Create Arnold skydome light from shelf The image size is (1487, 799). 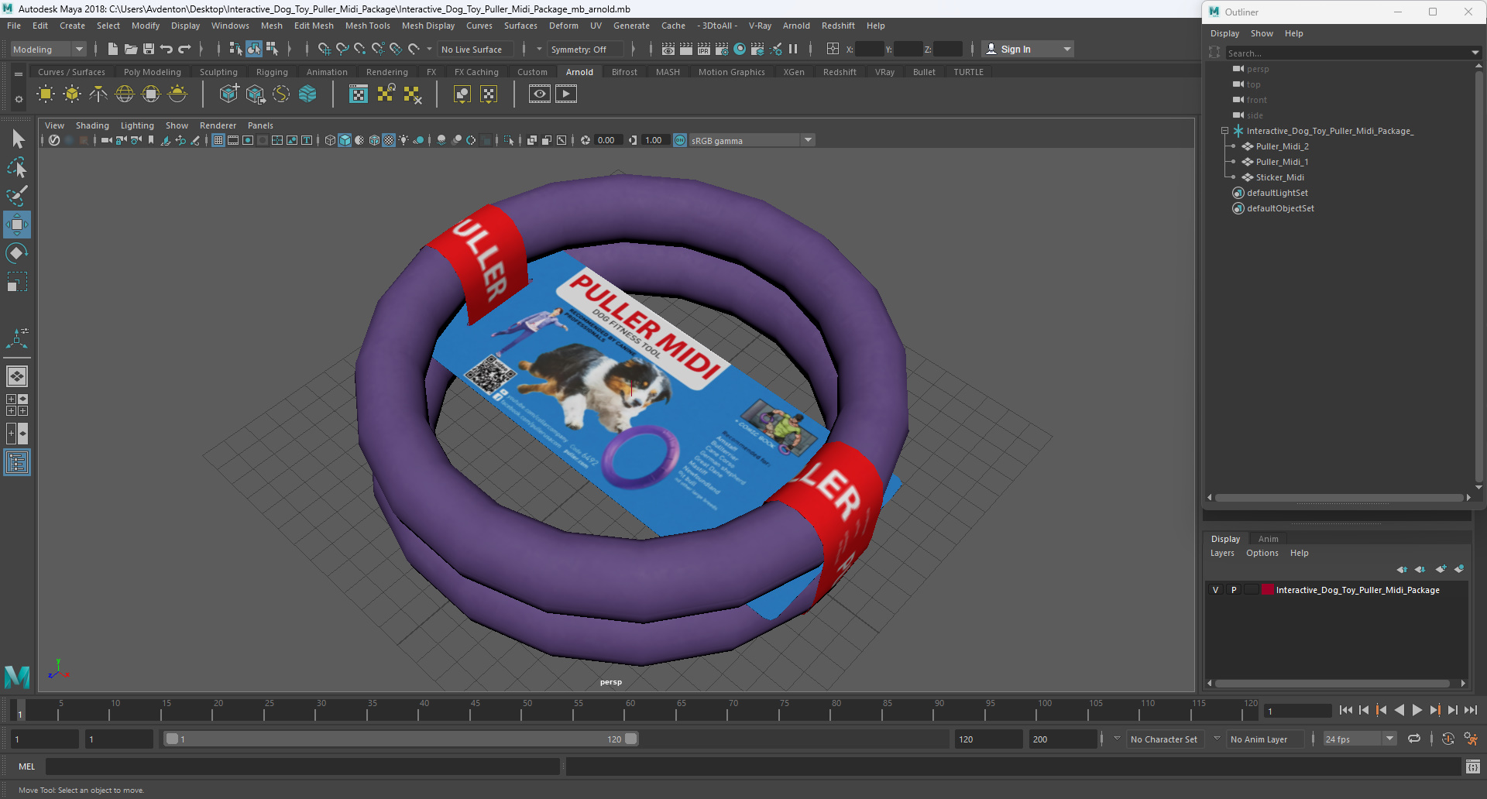[x=125, y=94]
